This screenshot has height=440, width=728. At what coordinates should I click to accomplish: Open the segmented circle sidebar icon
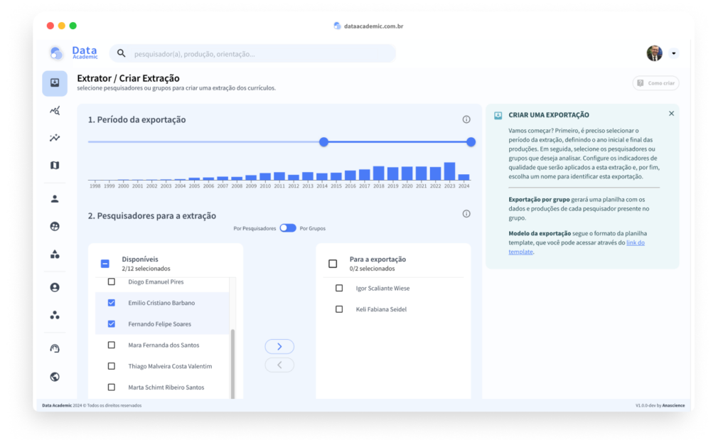55,227
